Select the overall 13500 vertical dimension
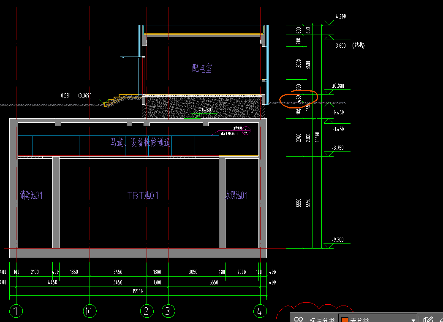Image resolution: width=443 pixels, height=322 pixels. (x=317, y=137)
